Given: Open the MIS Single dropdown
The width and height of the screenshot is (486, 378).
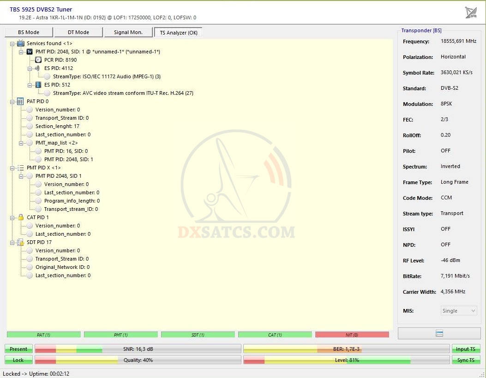Looking at the screenshot, I should pos(459,311).
